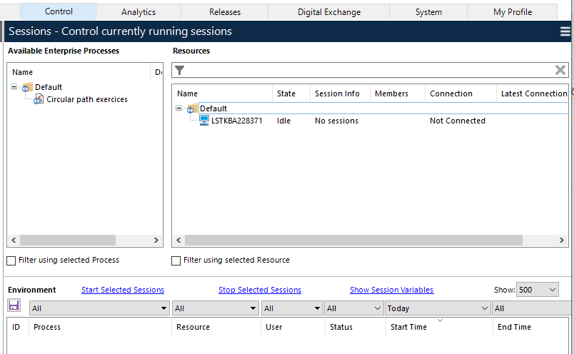
Task: Select the Circular path exercices process icon
Action: pos(39,99)
